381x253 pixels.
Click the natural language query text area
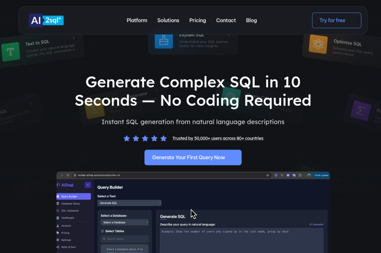242,240
